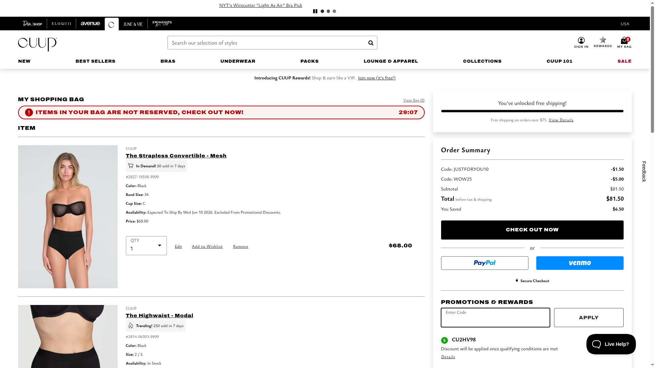Open Swimsuits For All brand logo
The image size is (655, 368).
pyautogui.click(x=162, y=24)
